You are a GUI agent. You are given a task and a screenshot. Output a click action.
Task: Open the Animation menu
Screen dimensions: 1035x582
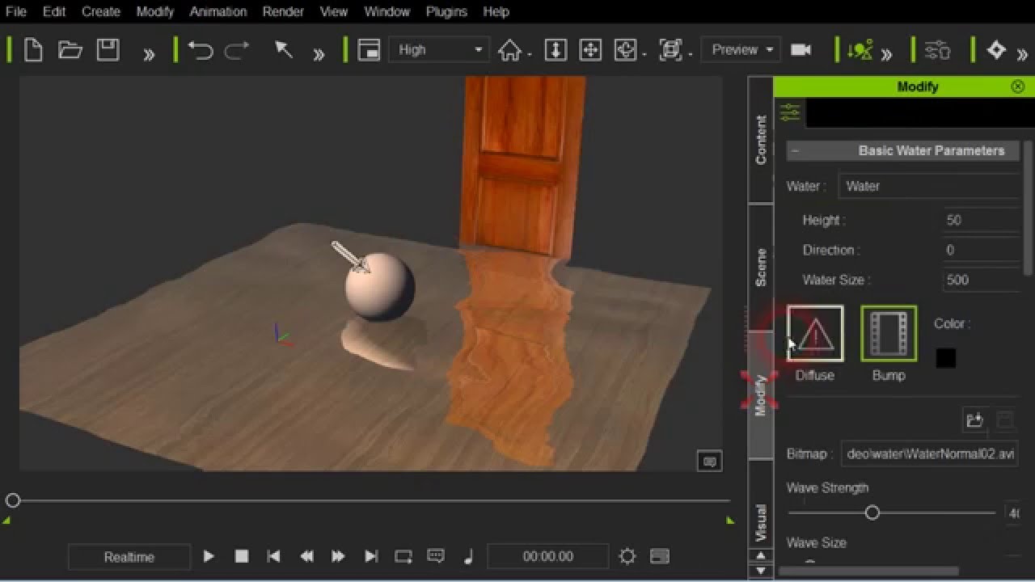(x=218, y=12)
